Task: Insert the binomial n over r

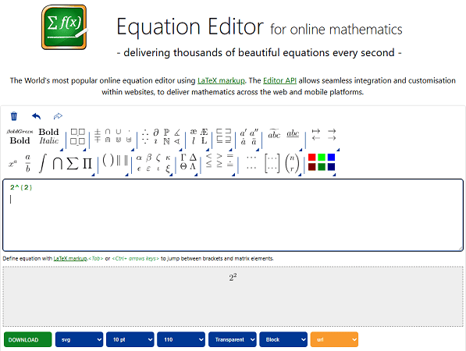Action: (292, 163)
